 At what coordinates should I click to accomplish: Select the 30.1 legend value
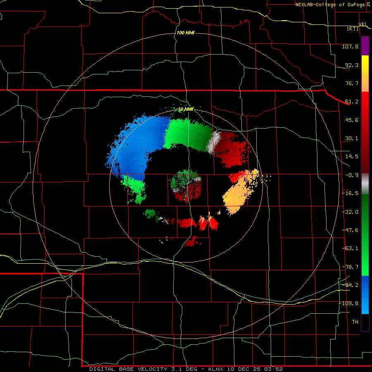point(352,138)
